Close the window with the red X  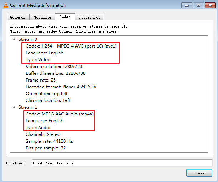[x=210, y=5]
